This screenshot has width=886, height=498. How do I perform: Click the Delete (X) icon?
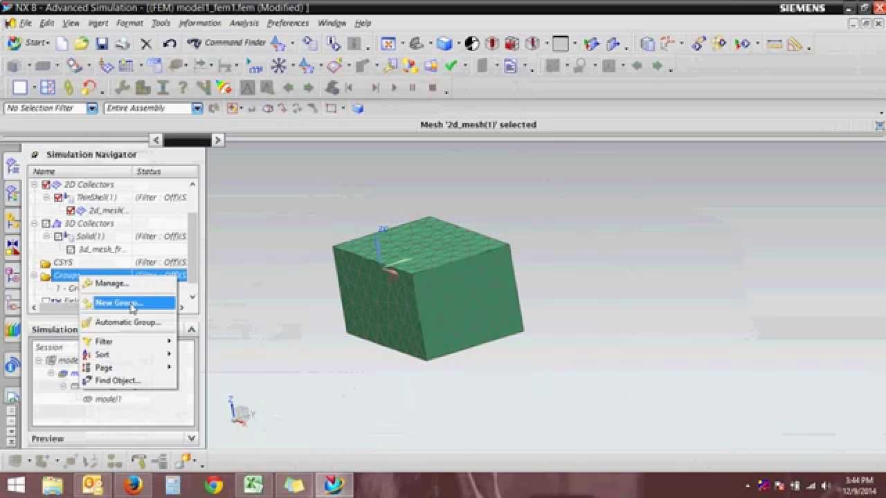[146, 44]
